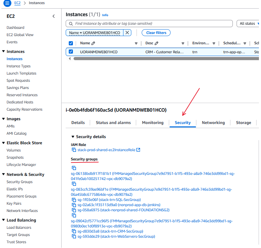Switch to the Networking tab
This screenshot has height=248, width=261.
click(x=213, y=123)
